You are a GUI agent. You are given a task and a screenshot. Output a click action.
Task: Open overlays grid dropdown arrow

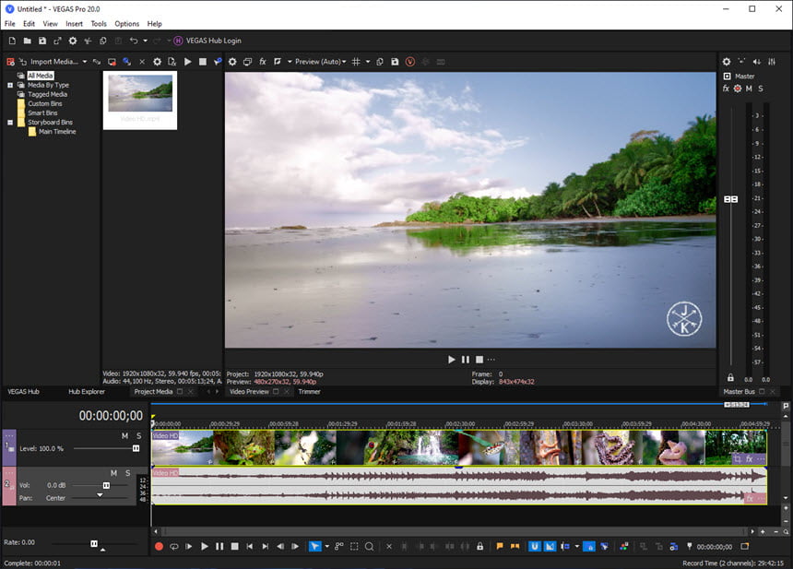coord(368,62)
